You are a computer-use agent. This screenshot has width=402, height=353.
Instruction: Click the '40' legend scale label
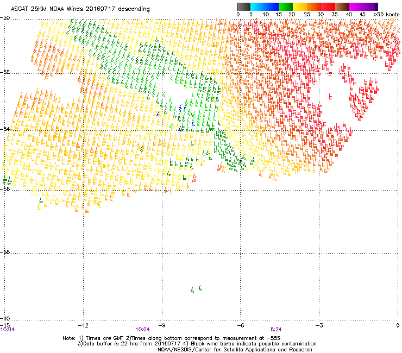point(349,15)
